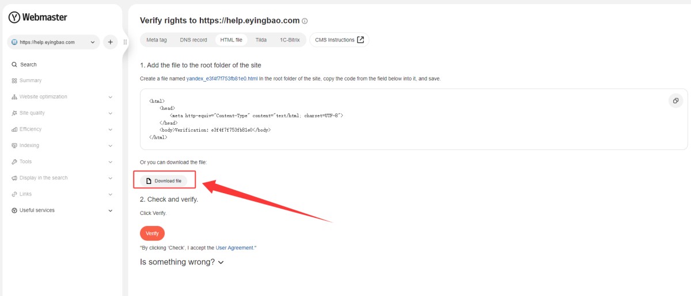Switch to the DNS record tab

[x=193, y=40]
